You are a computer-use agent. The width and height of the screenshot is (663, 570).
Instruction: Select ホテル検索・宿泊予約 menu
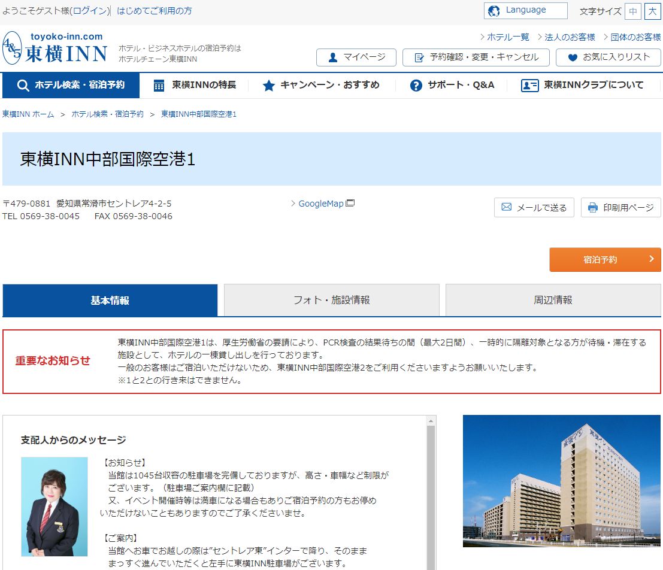pos(71,86)
